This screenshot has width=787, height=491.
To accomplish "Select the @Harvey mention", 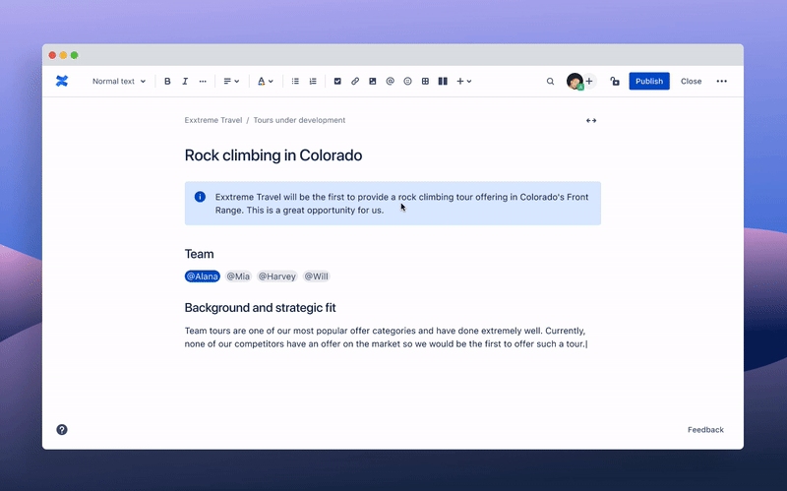I will click(277, 276).
